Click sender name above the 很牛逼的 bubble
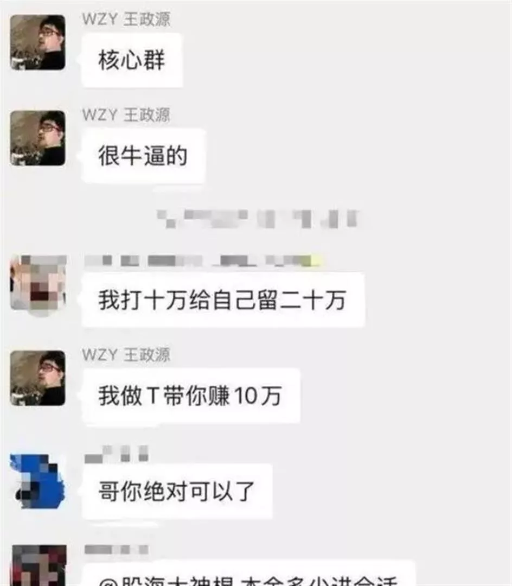 126,114
